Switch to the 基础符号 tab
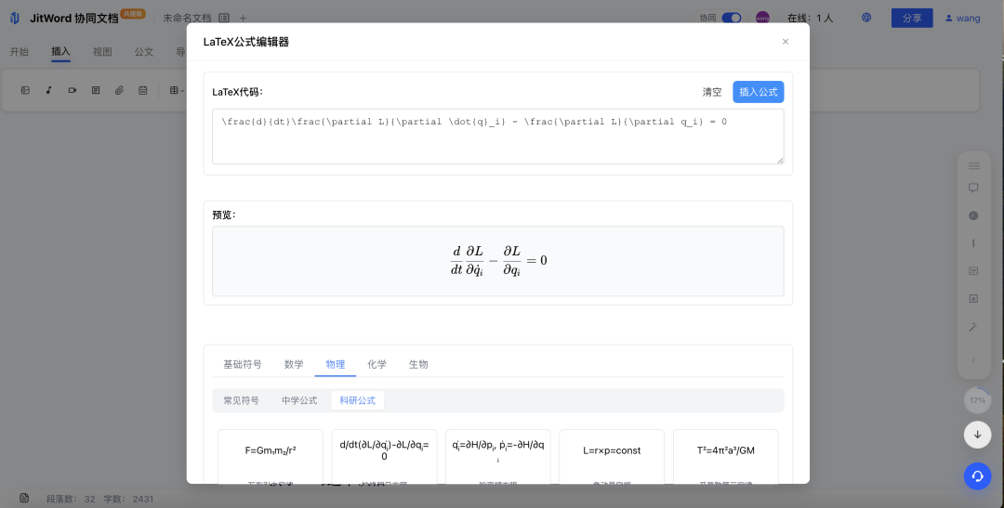This screenshot has height=508, width=1004. [x=242, y=364]
